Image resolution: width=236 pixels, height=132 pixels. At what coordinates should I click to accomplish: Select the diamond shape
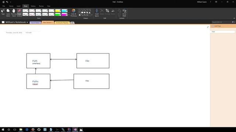coord(80,15)
